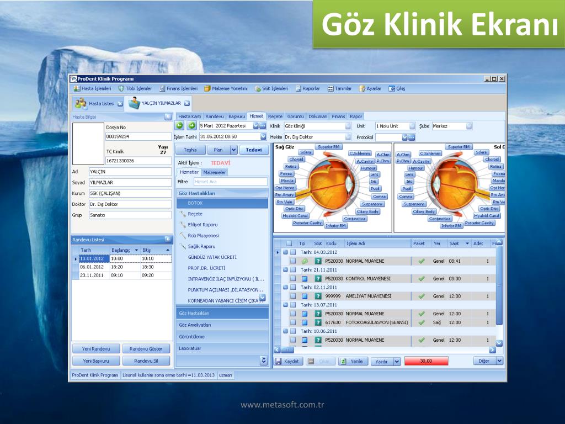Open the Plan button dropdown arrow

[x=233, y=150]
